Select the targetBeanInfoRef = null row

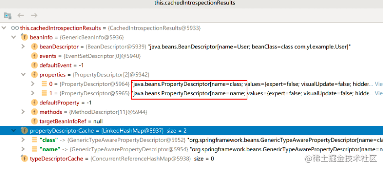point(191,121)
